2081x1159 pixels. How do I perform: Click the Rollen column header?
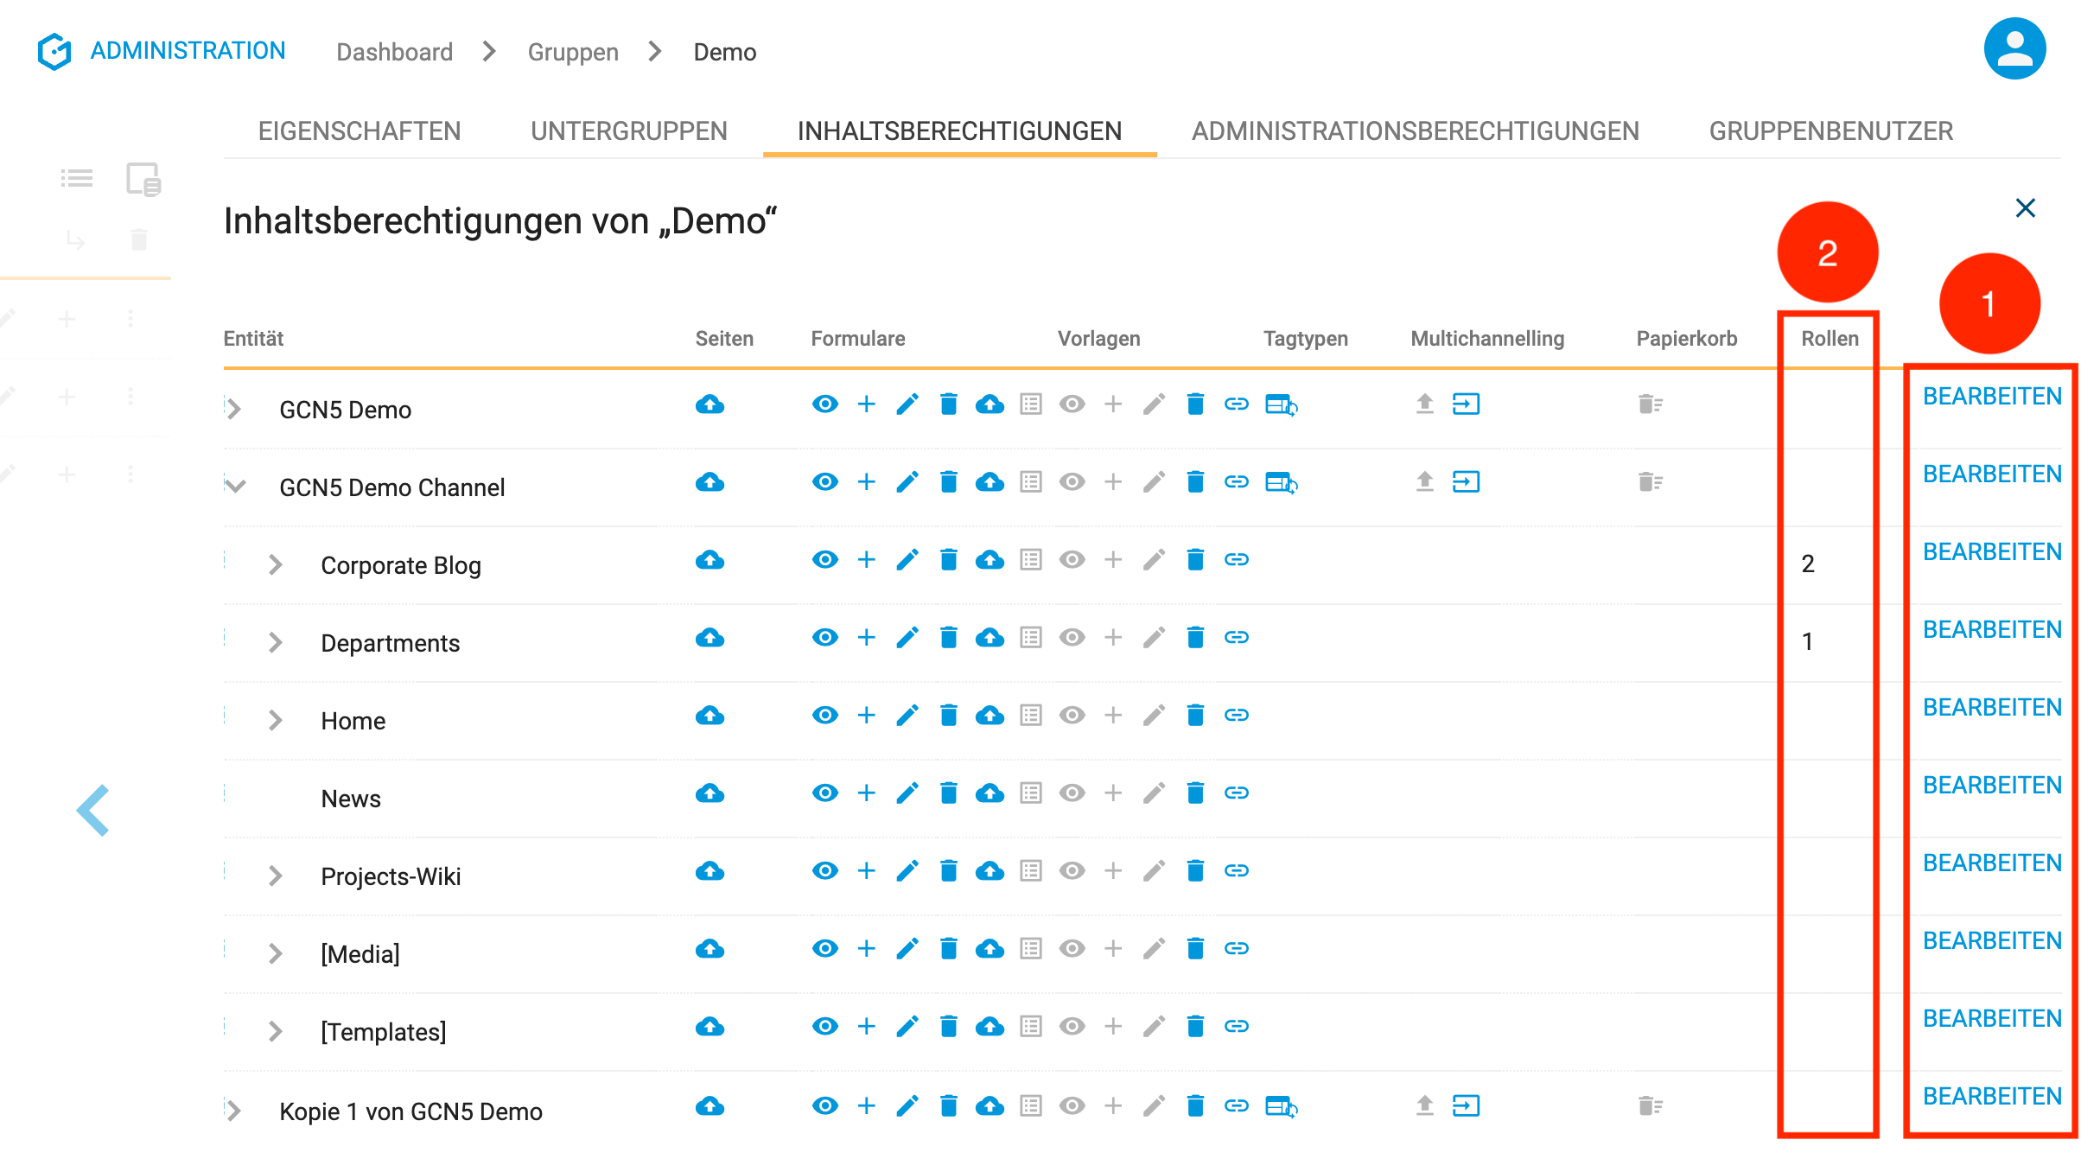1830,339
